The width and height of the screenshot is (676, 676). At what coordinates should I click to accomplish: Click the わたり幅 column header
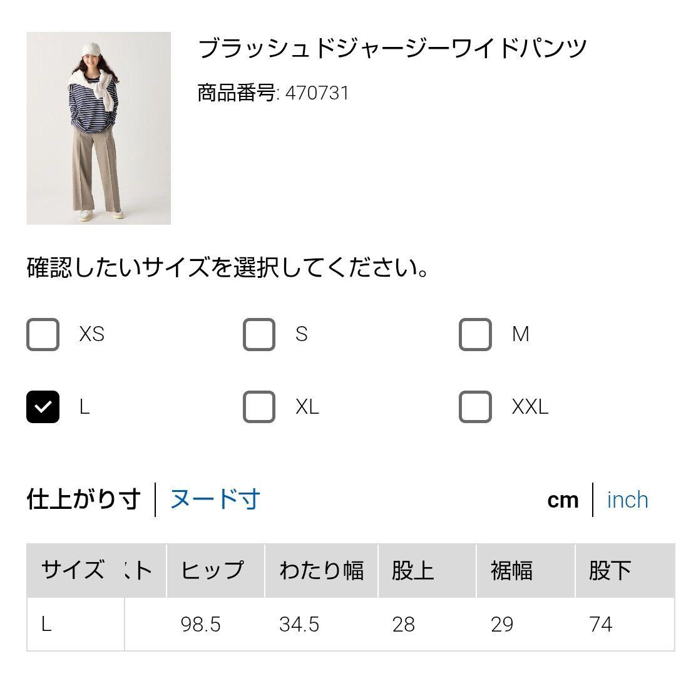point(321,570)
